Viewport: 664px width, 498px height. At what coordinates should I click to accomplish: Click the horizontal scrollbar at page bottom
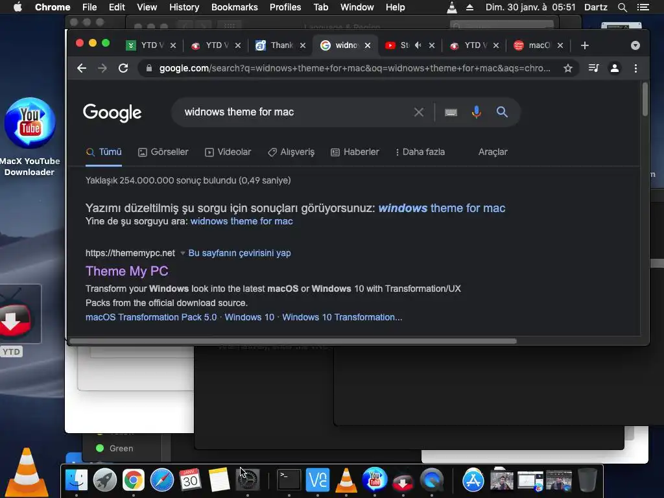click(x=293, y=341)
